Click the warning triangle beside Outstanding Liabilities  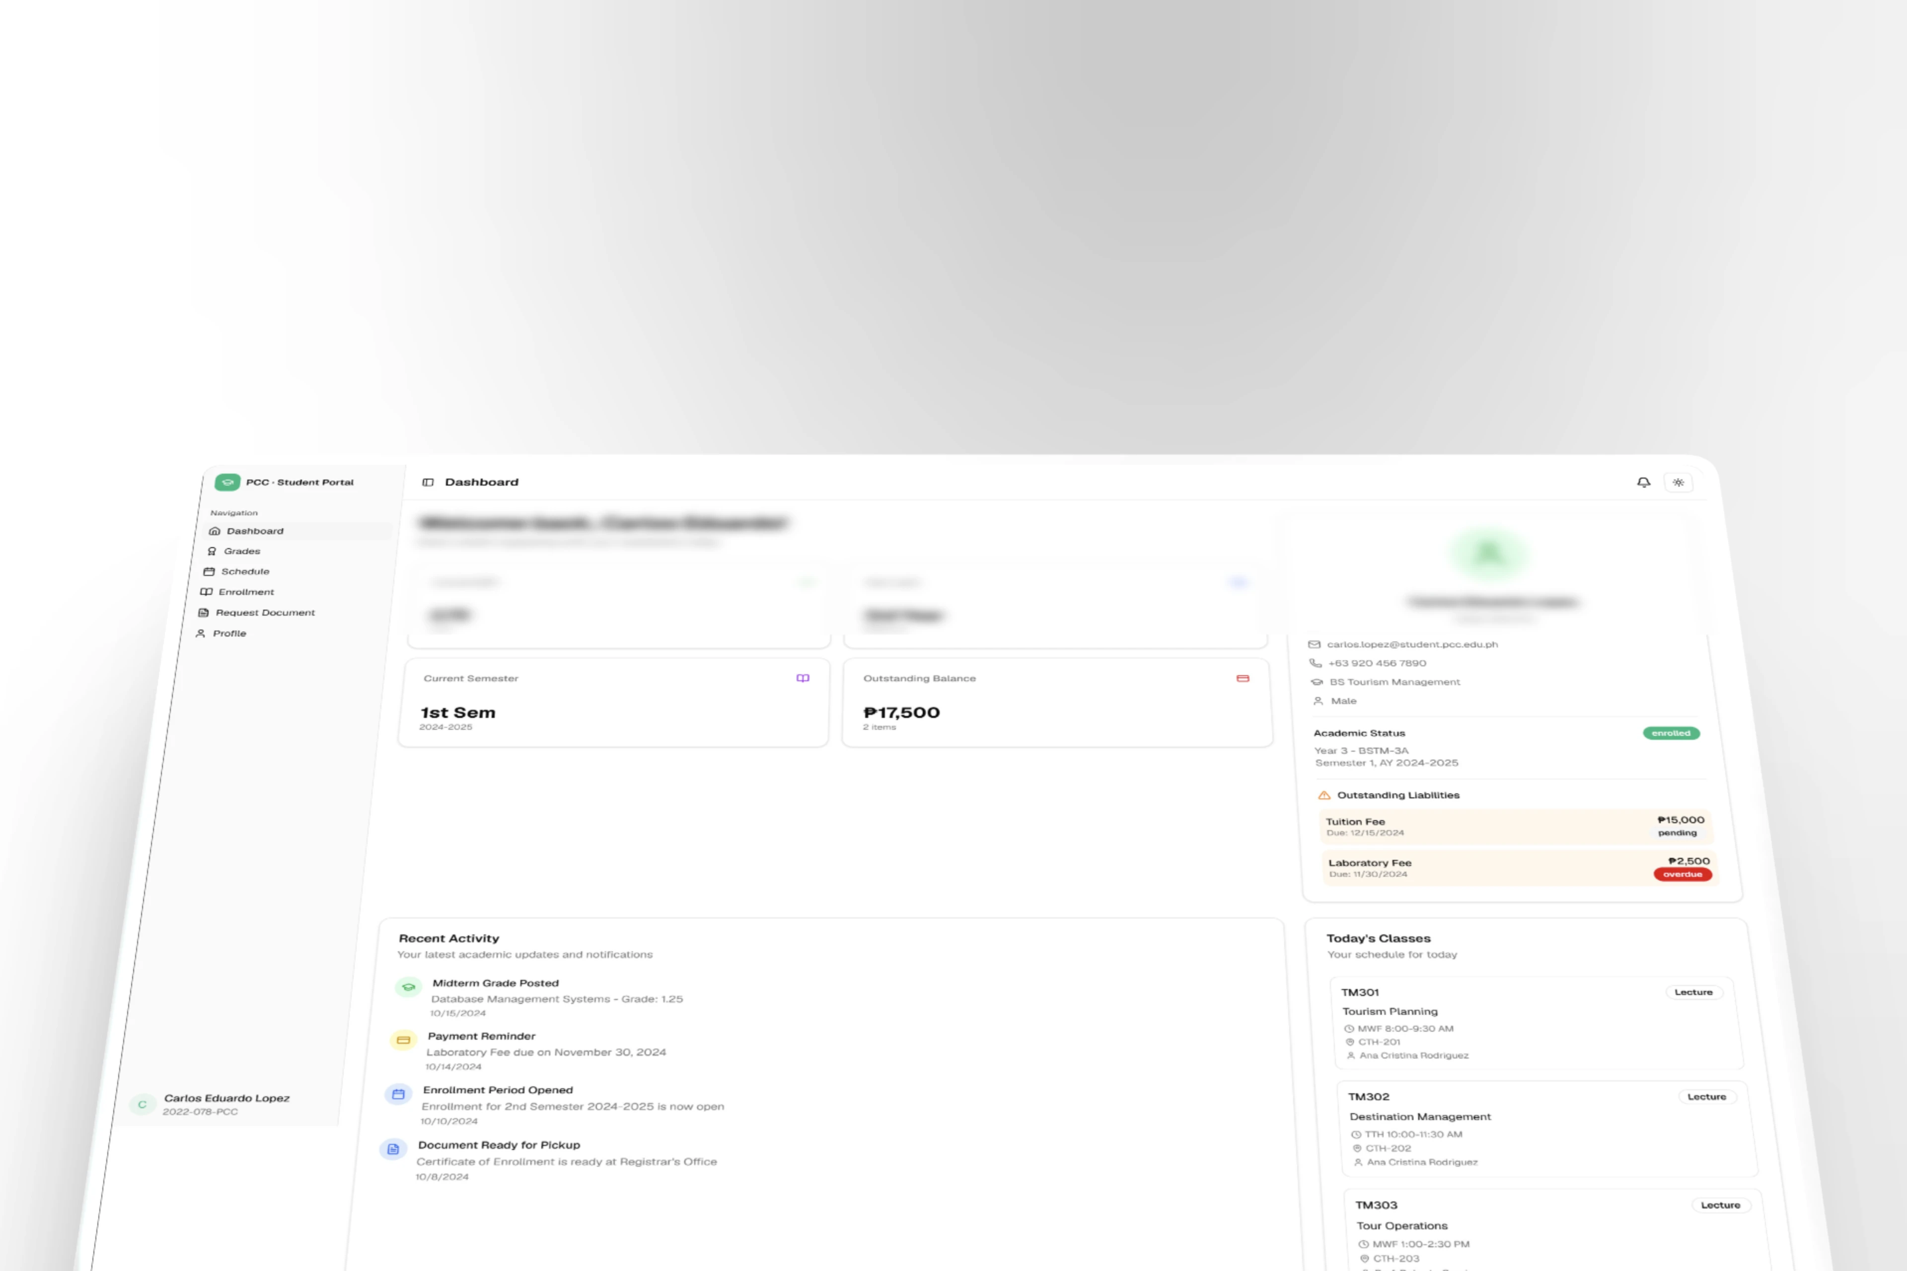point(1324,795)
